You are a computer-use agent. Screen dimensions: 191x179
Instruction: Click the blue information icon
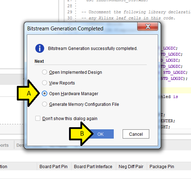click(40, 48)
